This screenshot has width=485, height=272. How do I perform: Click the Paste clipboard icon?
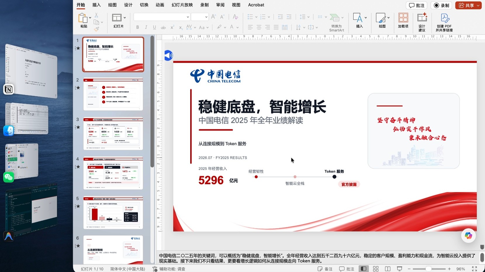pos(83,18)
